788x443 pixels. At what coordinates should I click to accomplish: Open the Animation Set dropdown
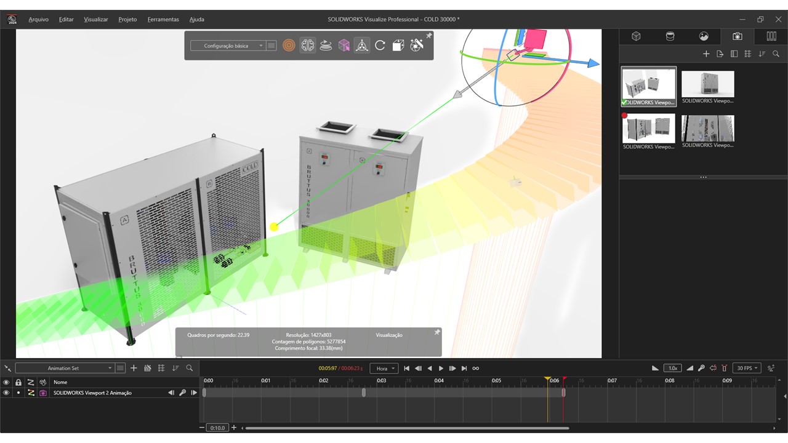click(65, 368)
